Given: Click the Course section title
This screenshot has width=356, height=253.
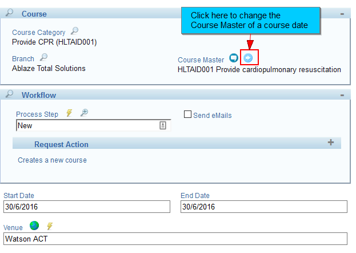Looking at the screenshot, I should (x=34, y=14).
